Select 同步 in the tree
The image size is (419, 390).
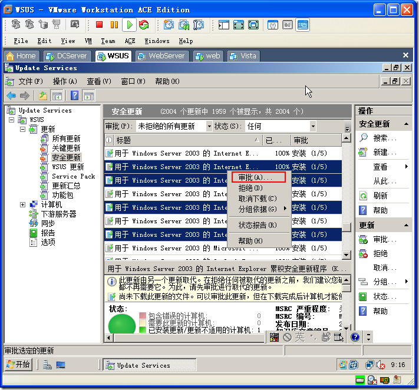(x=48, y=223)
